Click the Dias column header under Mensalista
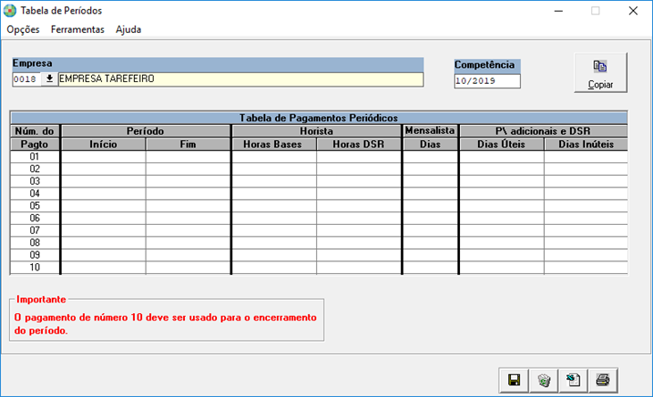The width and height of the screenshot is (653, 397). tap(431, 145)
